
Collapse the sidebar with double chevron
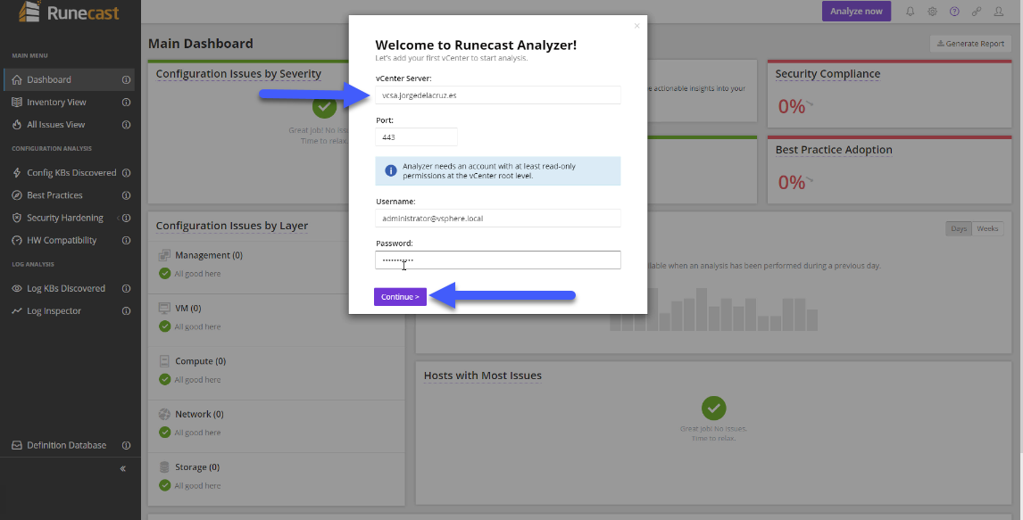point(122,468)
